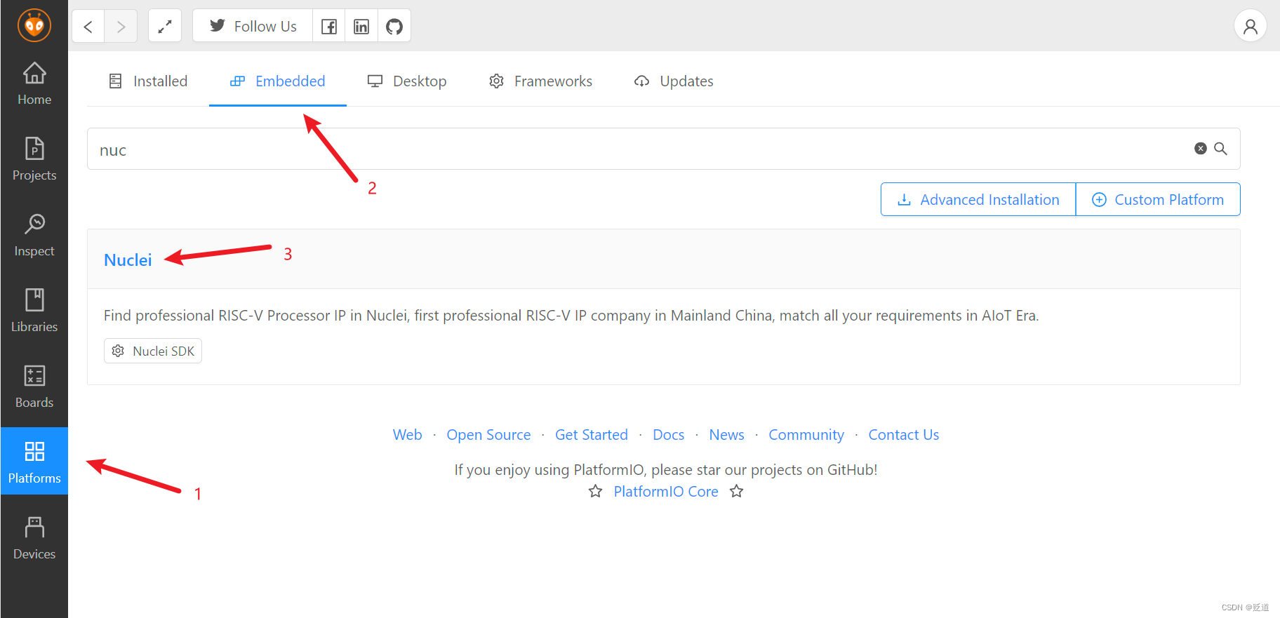Click the star icon left of PlatformIO Core
Viewport: 1280px width, 618px height.
pos(595,491)
